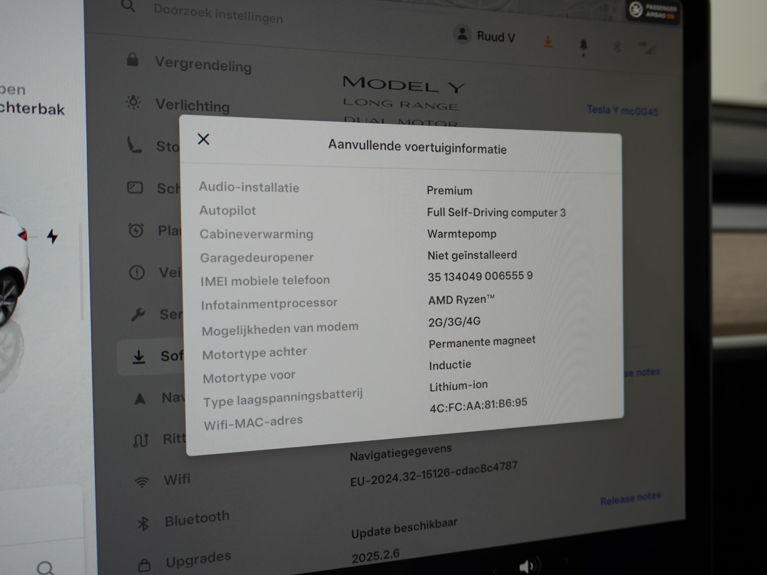Select the Audio-installatie label
Image resolution: width=767 pixels, height=575 pixels.
[249, 187]
